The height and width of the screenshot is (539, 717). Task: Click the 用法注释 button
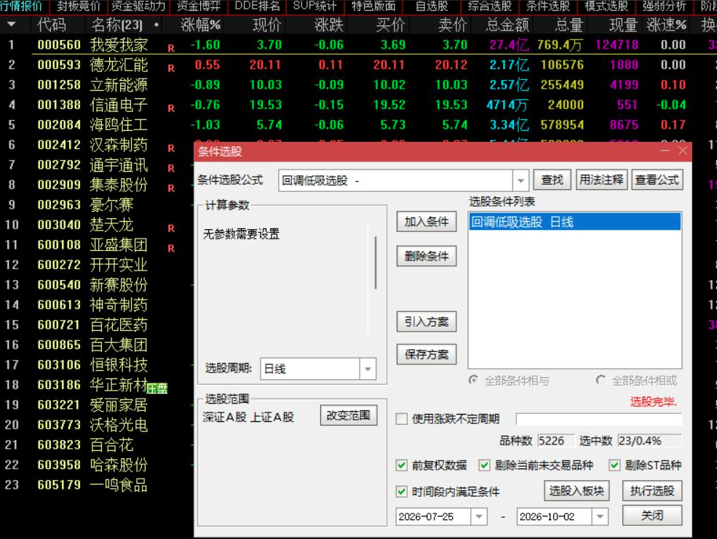(x=601, y=180)
